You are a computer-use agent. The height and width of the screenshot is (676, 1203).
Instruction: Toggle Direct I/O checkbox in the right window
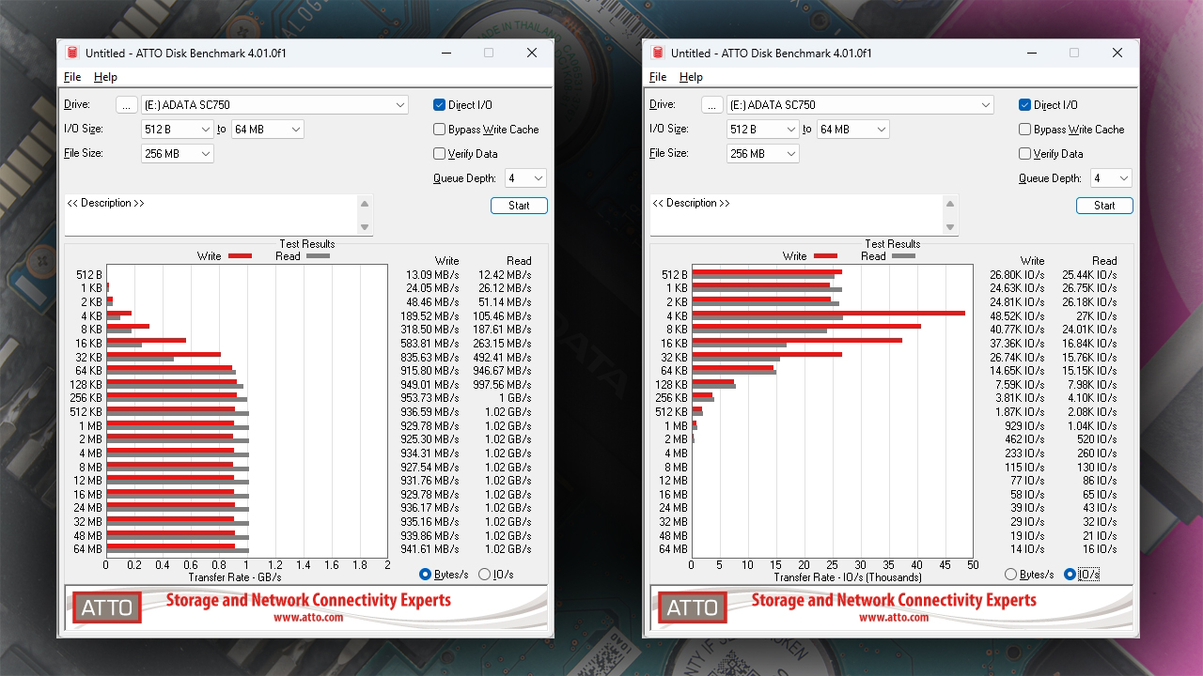coord(1024,105)
